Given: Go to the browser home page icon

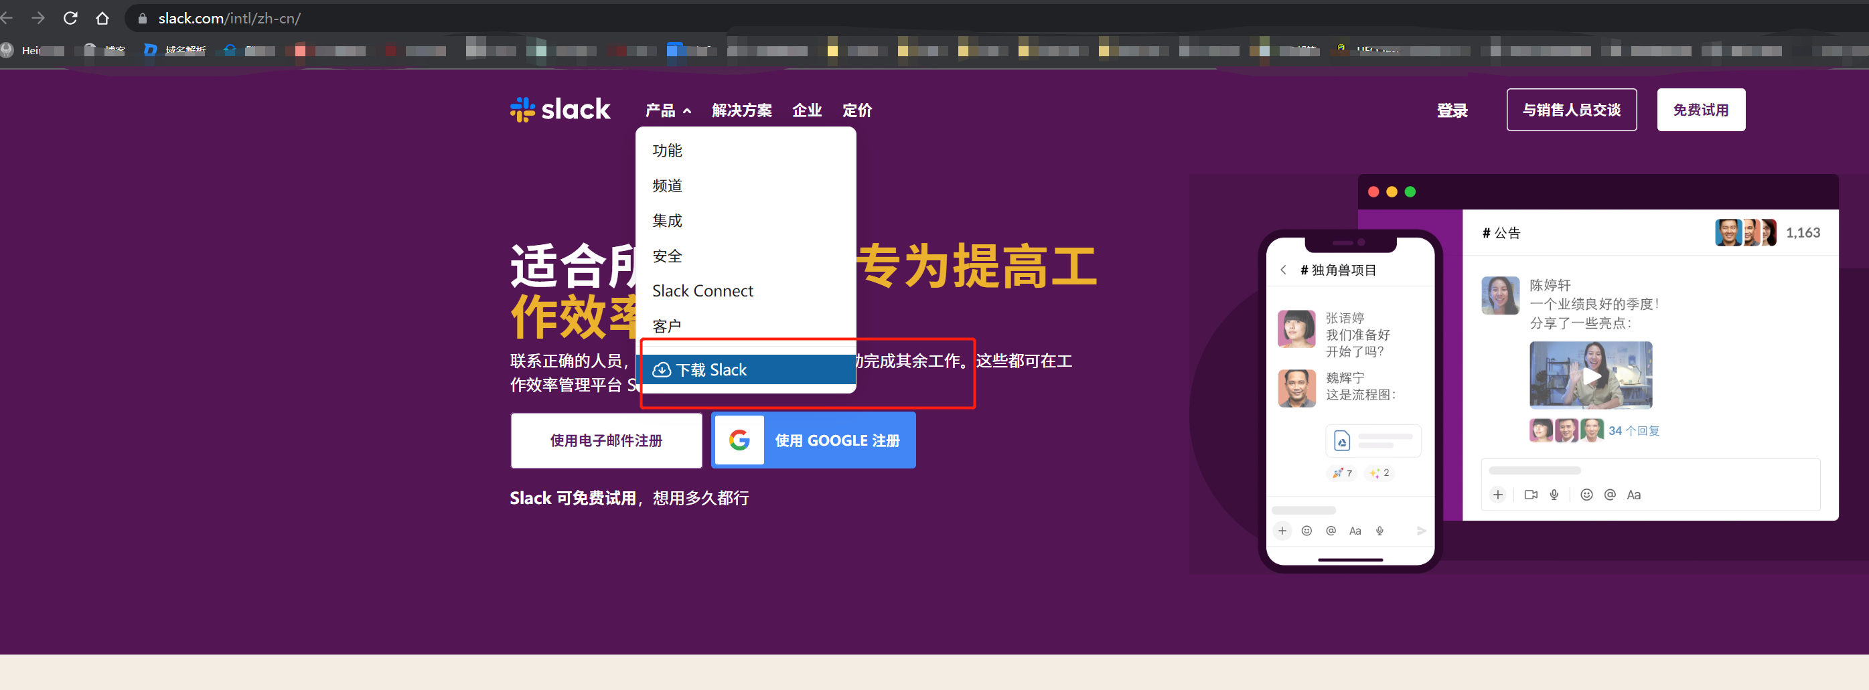Looking at the screenshot, I should tap(102, 18).
